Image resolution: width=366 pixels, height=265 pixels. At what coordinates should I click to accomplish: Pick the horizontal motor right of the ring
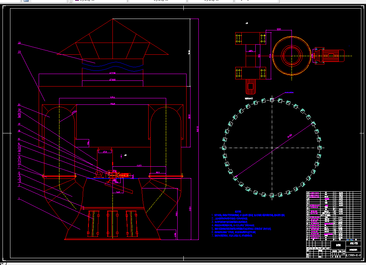[329, 56]
